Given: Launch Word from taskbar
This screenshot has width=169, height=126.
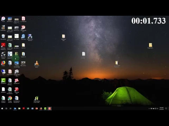Looking at the screenshot, I should (x=32, y=108).
